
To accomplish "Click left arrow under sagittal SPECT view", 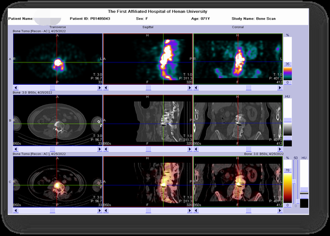I will [106, 88].
